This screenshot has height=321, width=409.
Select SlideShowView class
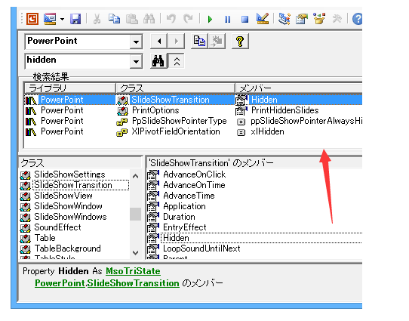click(x=63, y=196)
